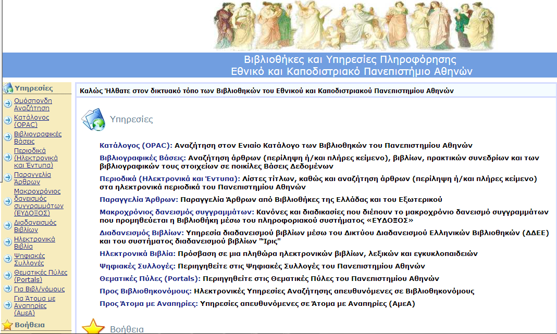
Task: Open sidebar Μακροχρόνιος δανεισμός συγγραμμάτων (ΕΥΔΟΞΟΣ)
Action: pyautogui.click(x=39, y=202)
